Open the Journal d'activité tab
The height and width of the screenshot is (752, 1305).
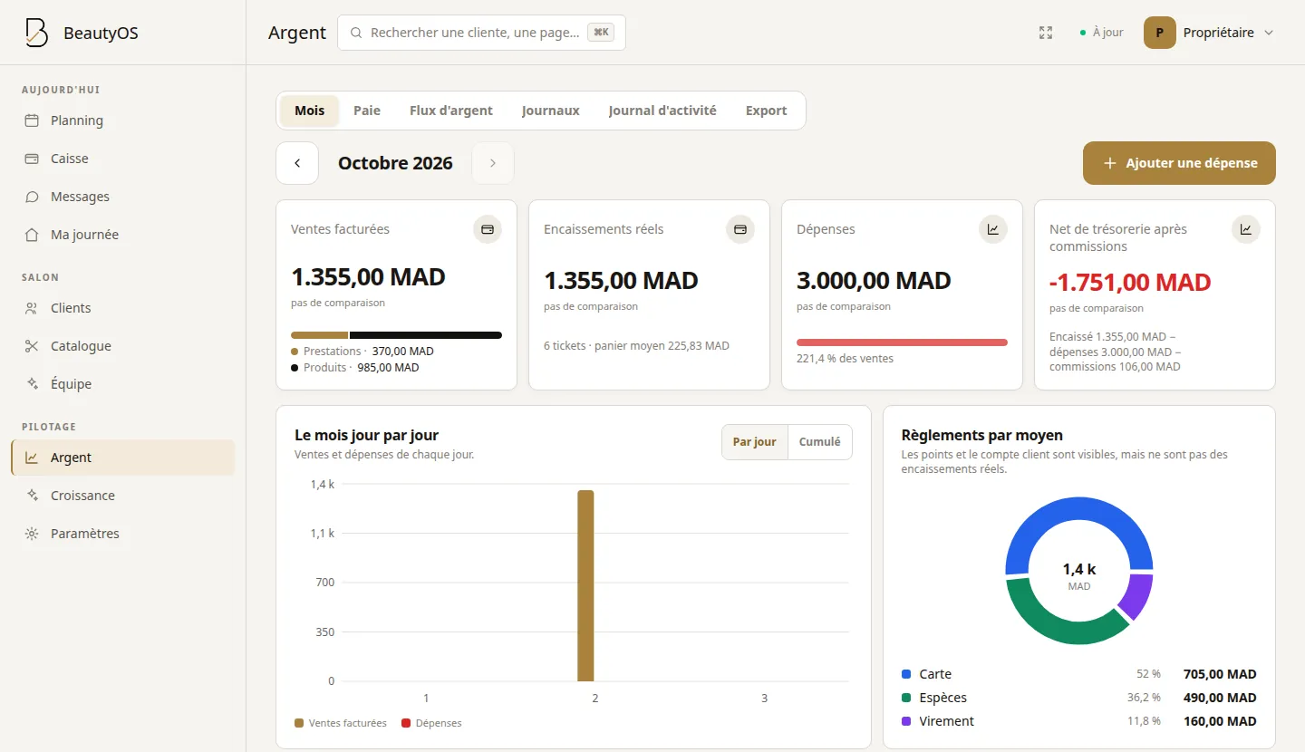[662, 111]
